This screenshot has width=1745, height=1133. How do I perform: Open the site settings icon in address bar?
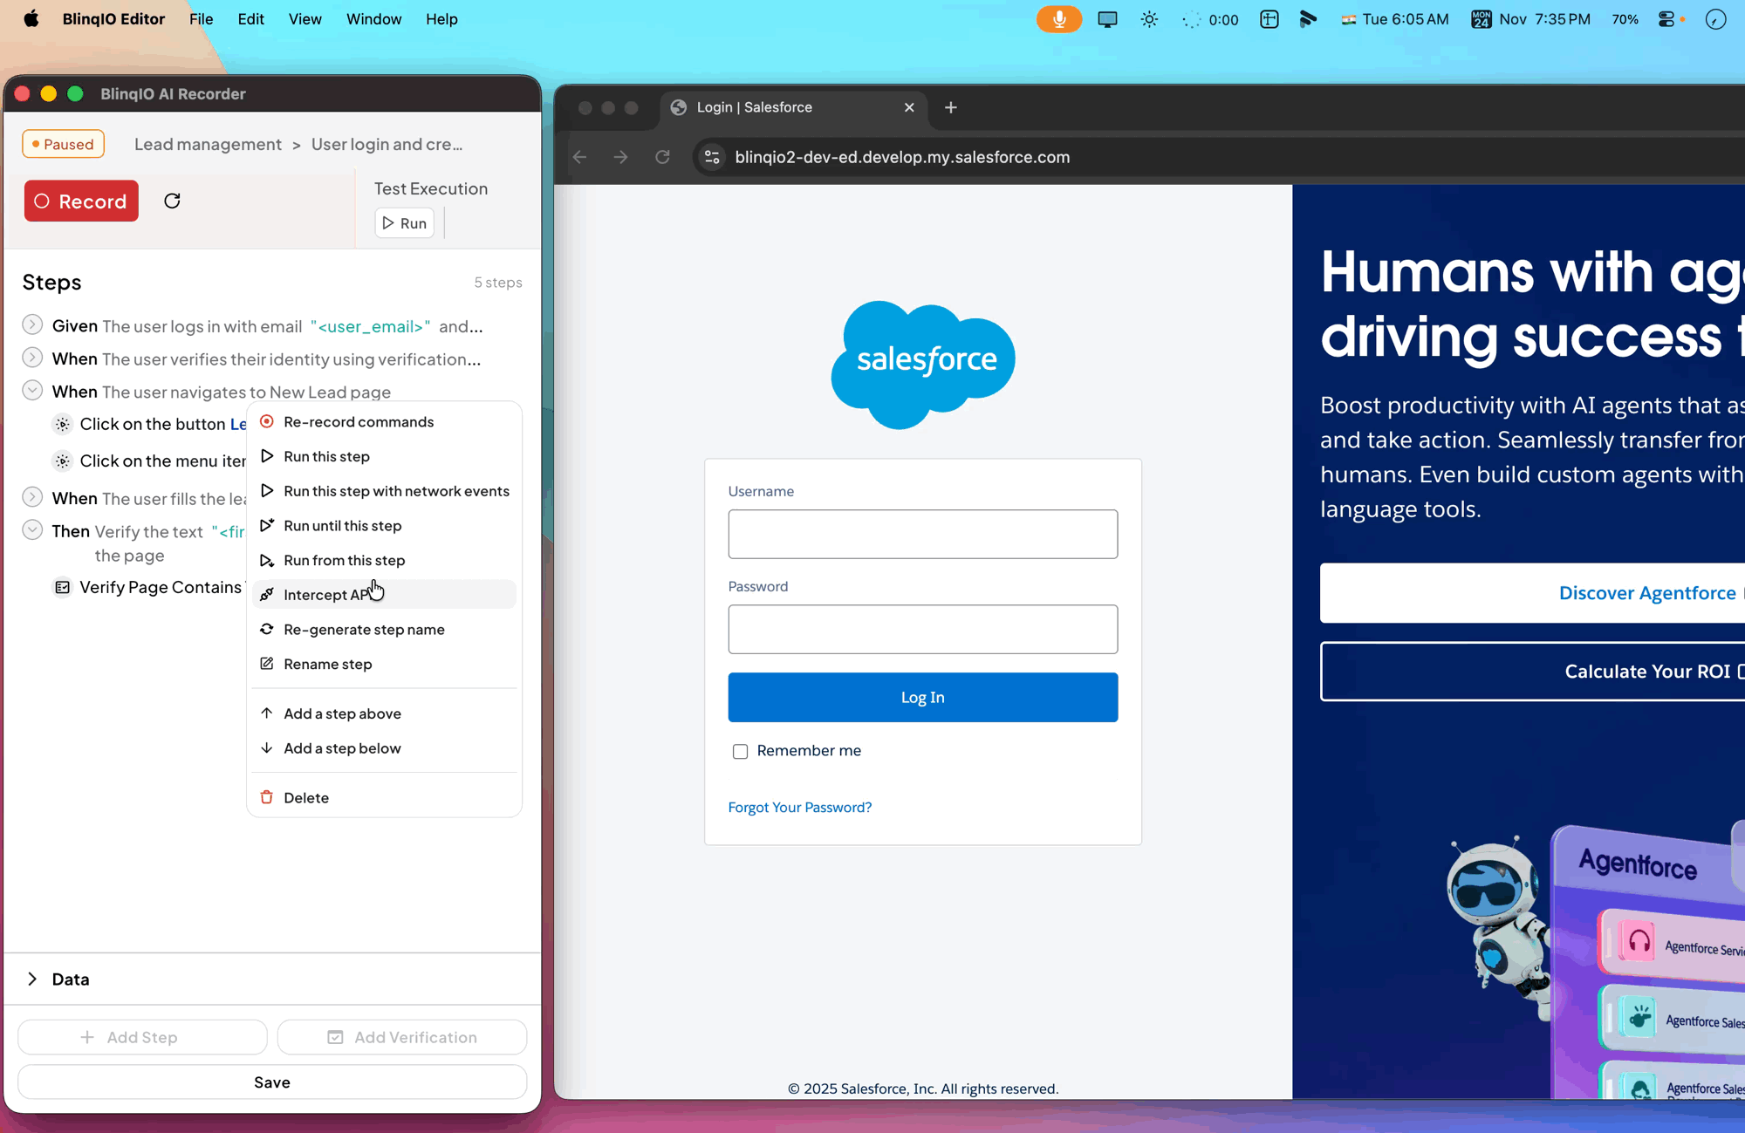pyautogui.click(x=712, y=157)
